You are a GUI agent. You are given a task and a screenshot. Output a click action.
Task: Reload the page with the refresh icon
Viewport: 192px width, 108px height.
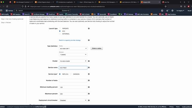pos(7,6)
